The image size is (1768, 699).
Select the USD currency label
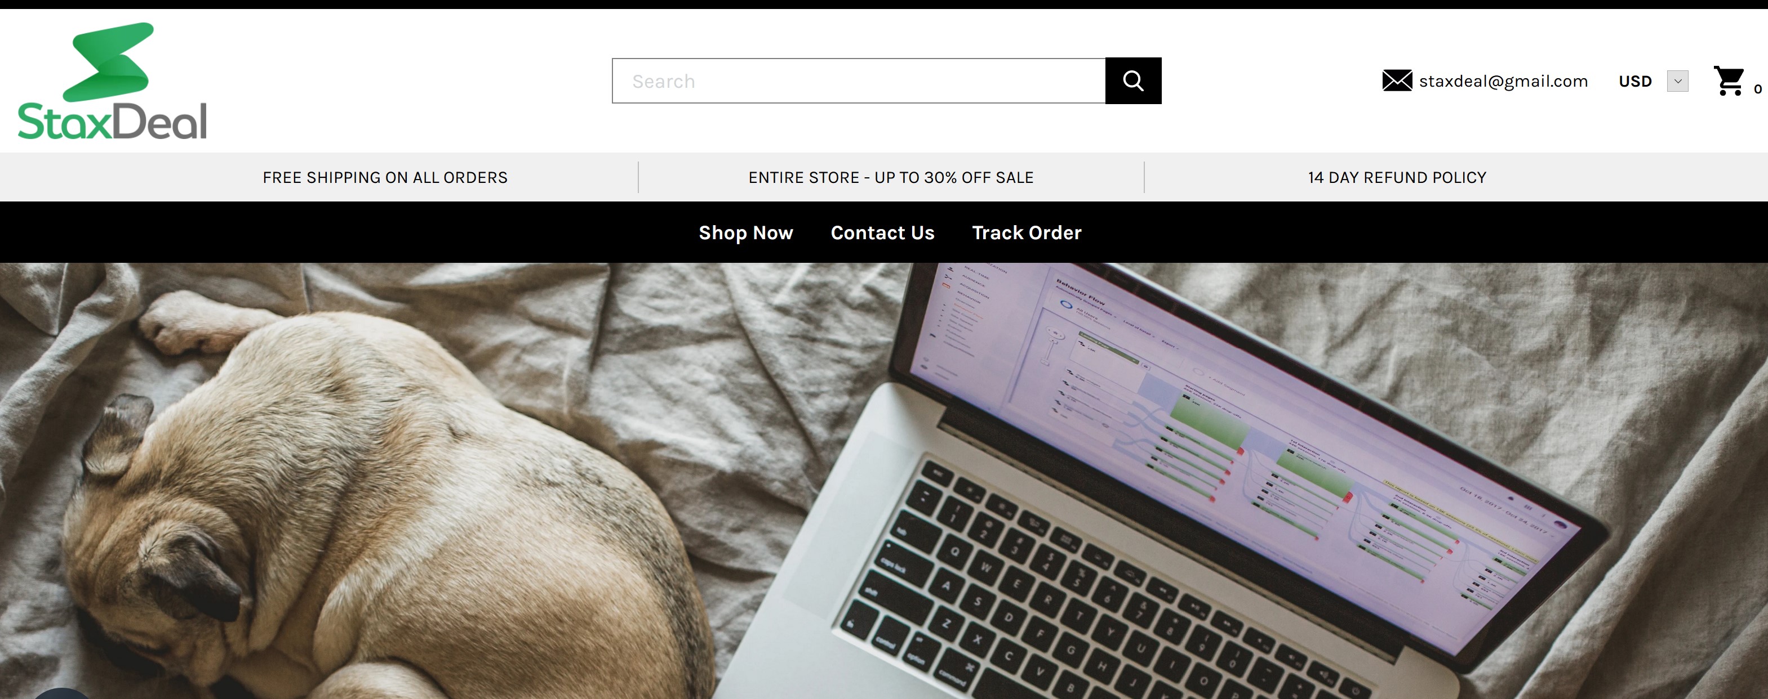click(x=1635, y=82)
